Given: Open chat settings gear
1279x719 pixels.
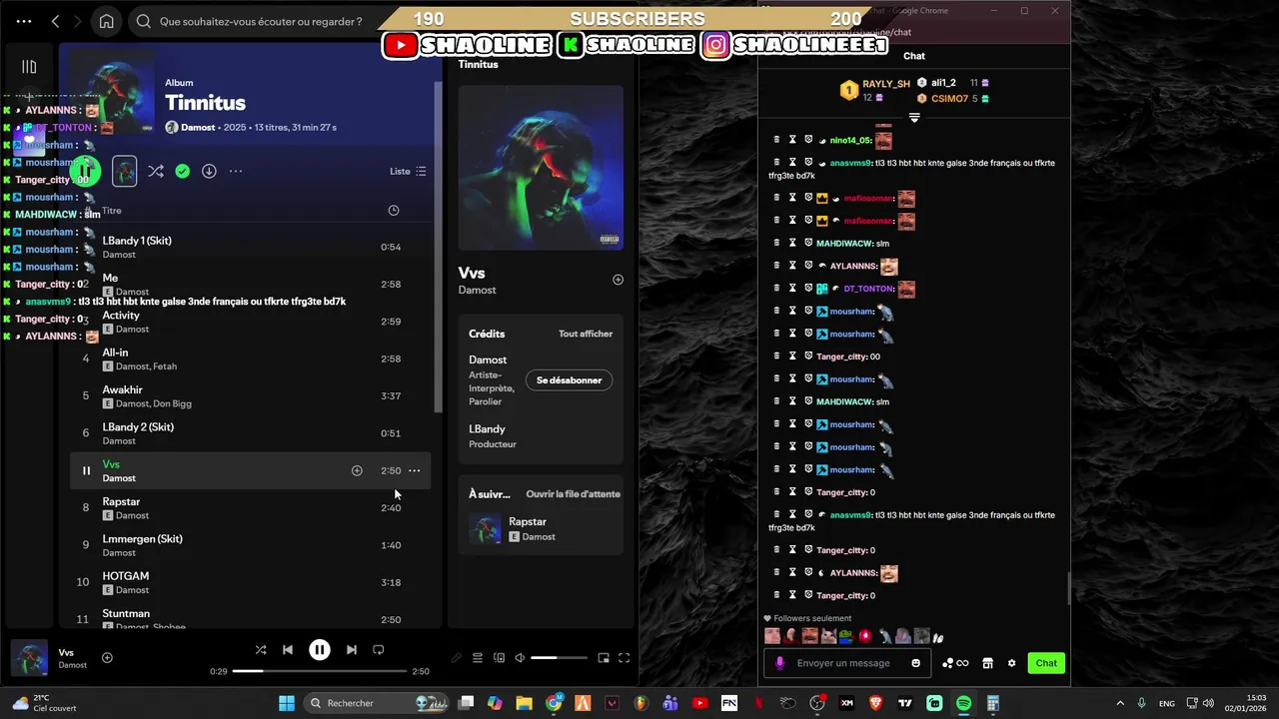Looking at the screenshot, I should 1011,663.
